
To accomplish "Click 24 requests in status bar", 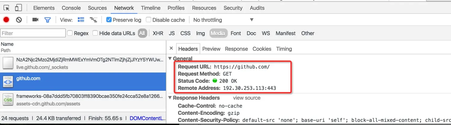I will click(x=15, y=118).
